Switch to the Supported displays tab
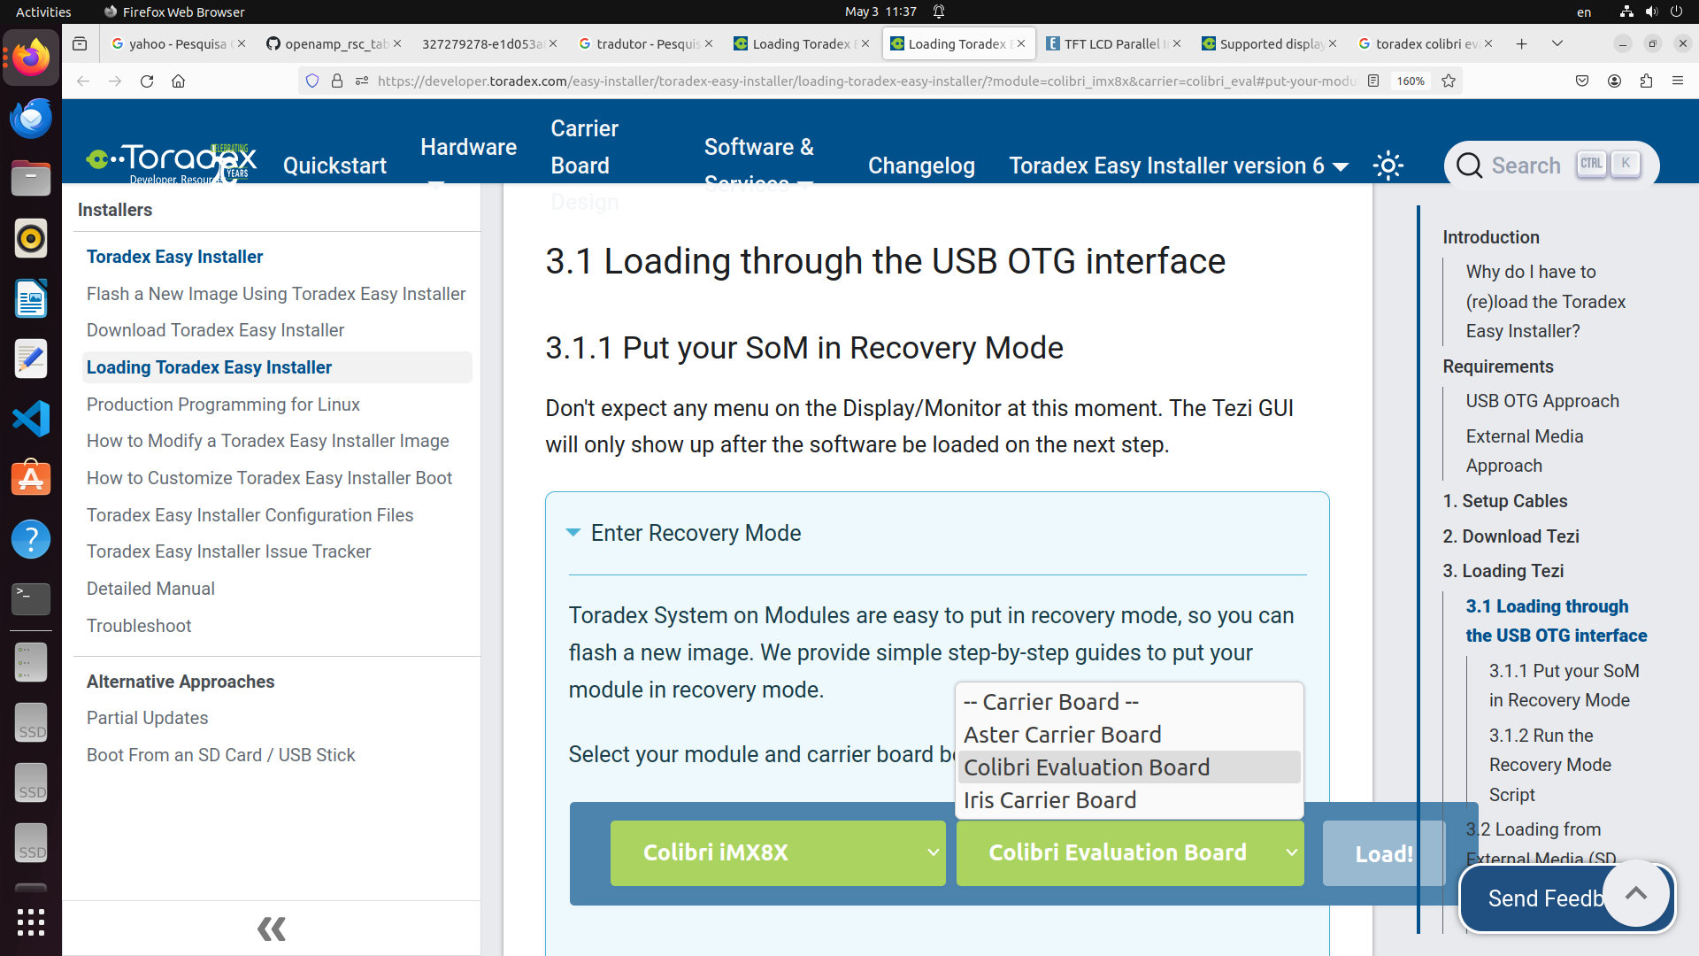 1268,43
